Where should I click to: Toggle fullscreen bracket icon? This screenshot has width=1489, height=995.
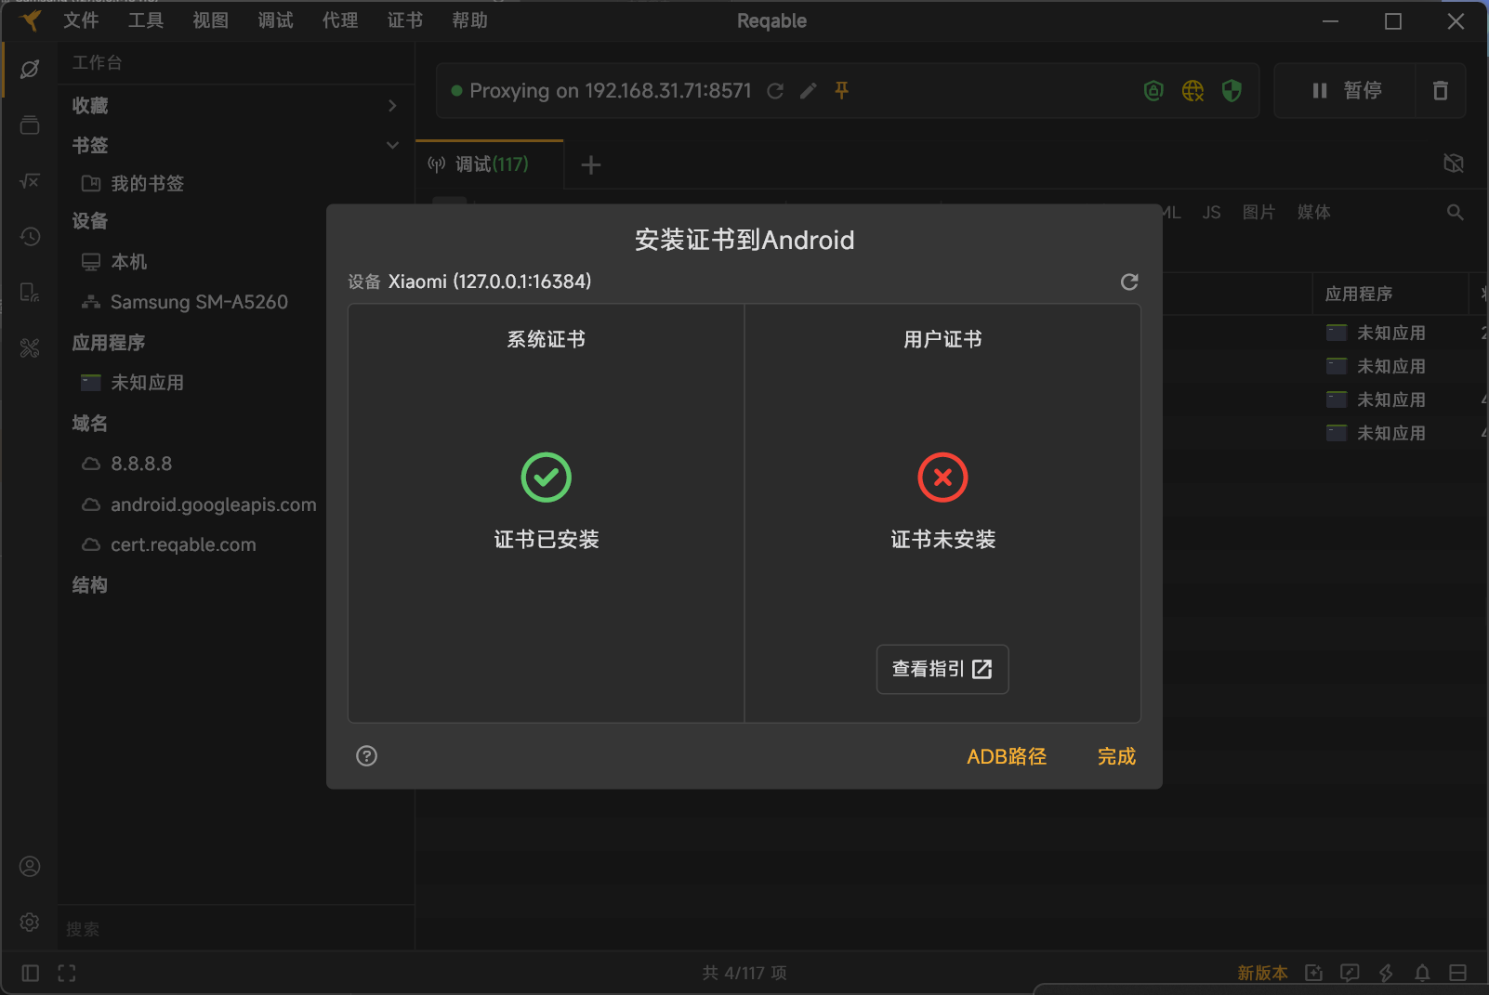67,974
